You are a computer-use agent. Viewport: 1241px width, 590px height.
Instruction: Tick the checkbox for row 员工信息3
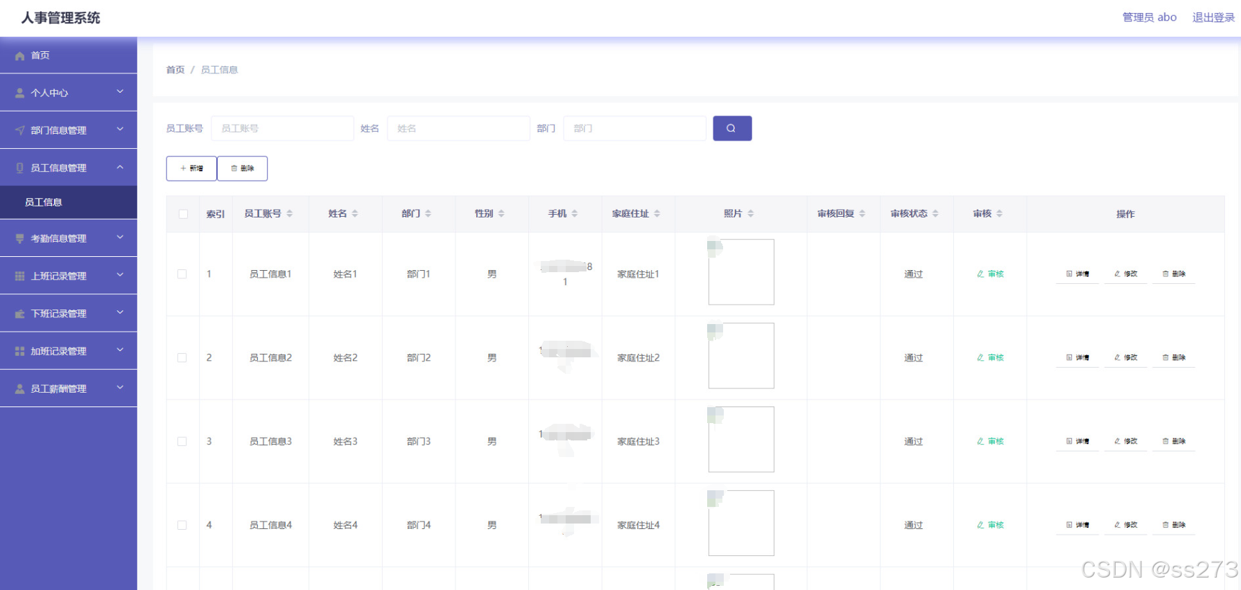click(182, 441)
